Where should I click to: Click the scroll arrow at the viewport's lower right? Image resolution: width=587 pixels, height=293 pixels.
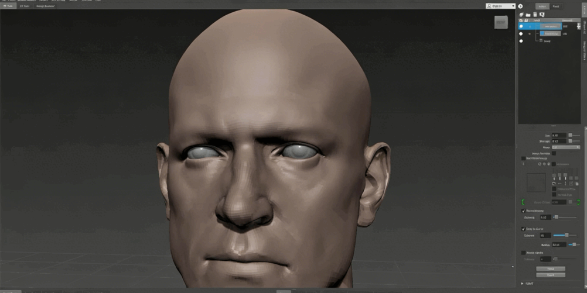[x=513, y=267]
